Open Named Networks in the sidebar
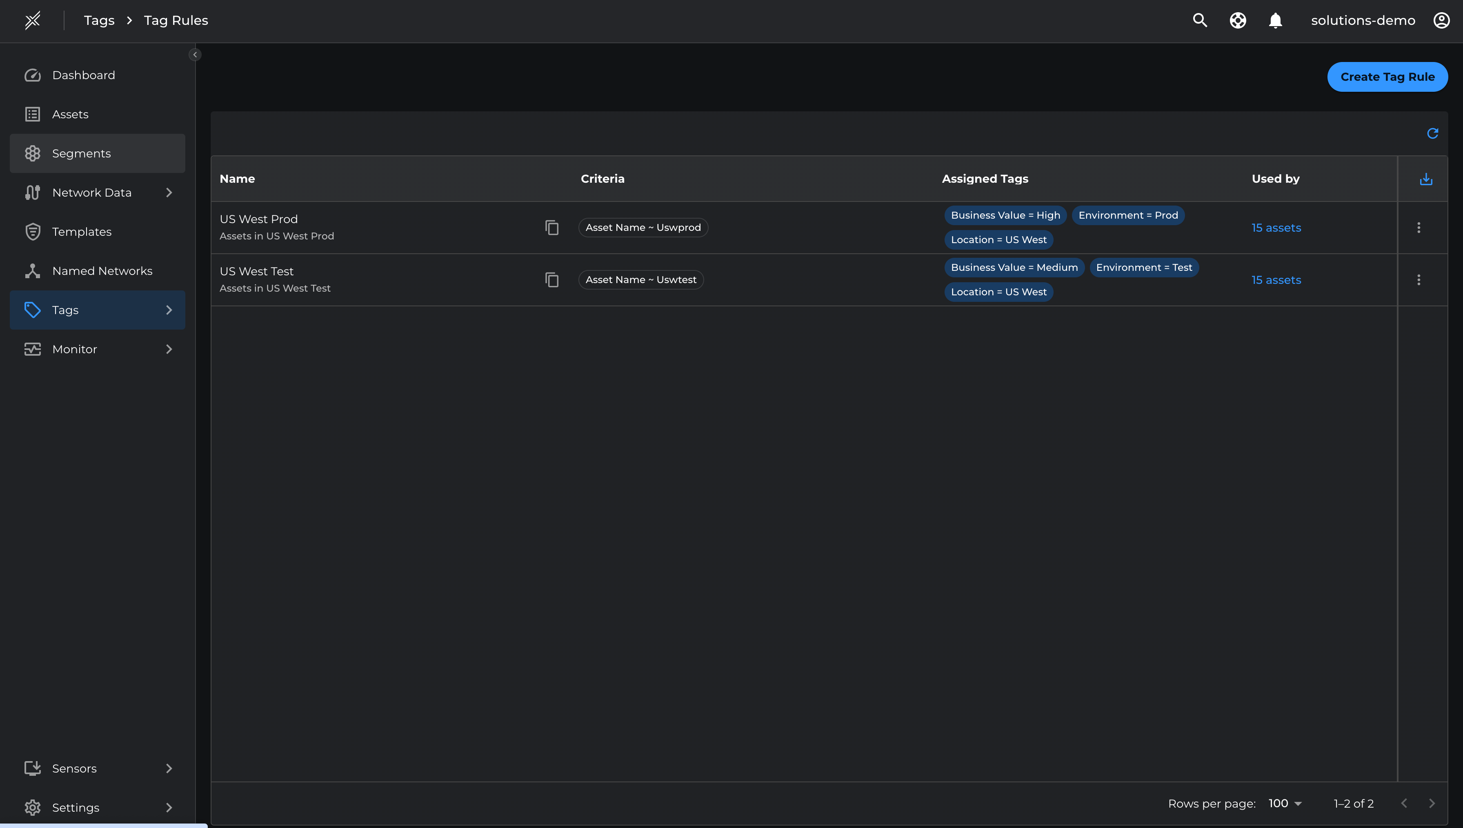This screenshot has height=828, width=1463. coord(102,271)
